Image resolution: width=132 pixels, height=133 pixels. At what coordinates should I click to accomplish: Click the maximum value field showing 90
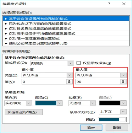pos(98,82)
